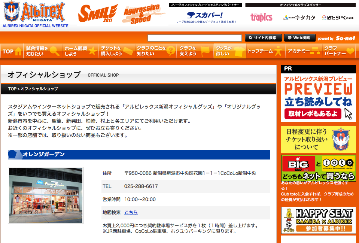This screenshot has width=359, height=243.
Task: Click the address 〒950-0086 新潟県新潟市中央区花園
Action: [190, 173]
